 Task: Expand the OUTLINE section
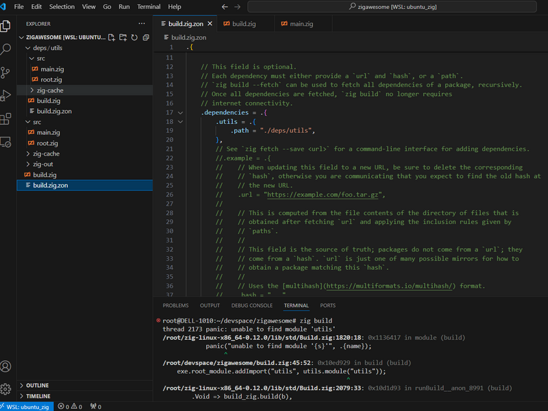(x=37, y=386)
